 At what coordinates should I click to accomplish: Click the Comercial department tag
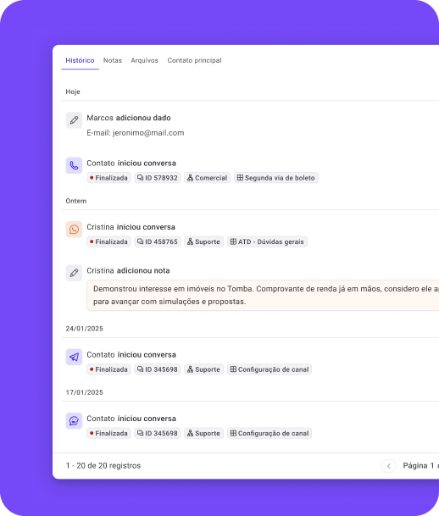tap(208, 178)
